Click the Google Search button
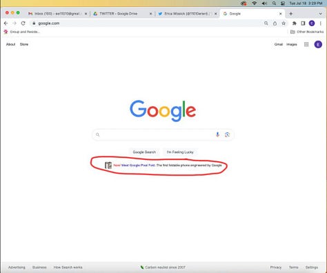 [144, 152]
